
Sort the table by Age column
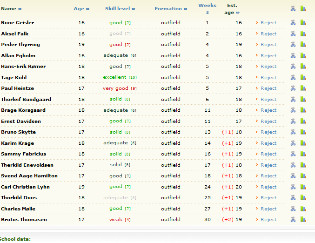click(x=81, y=9)
